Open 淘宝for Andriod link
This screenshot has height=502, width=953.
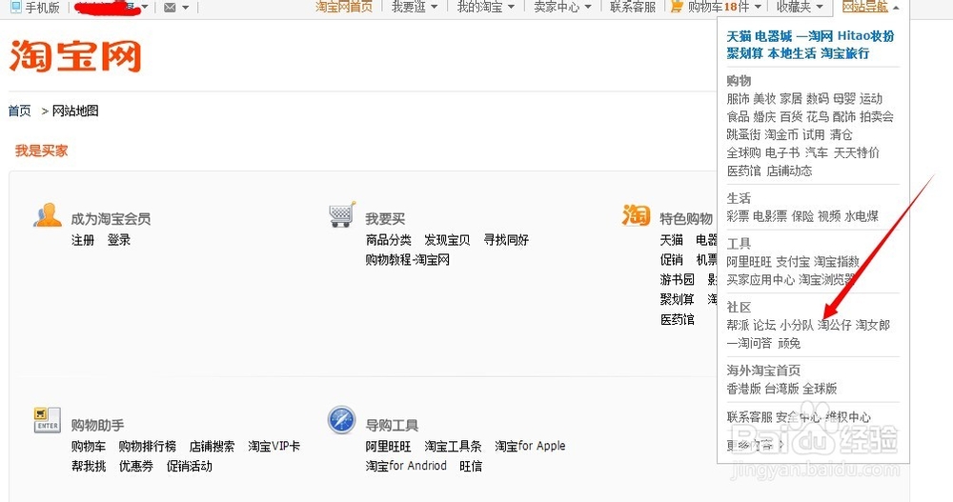[x=406, y=466]
